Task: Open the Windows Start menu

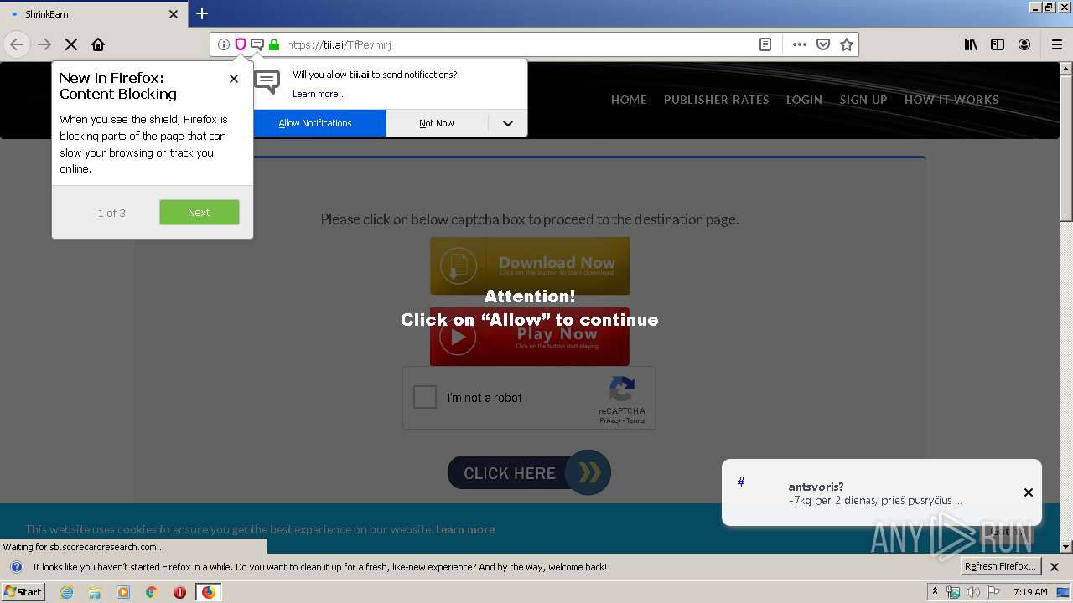Action: [23, 591]
